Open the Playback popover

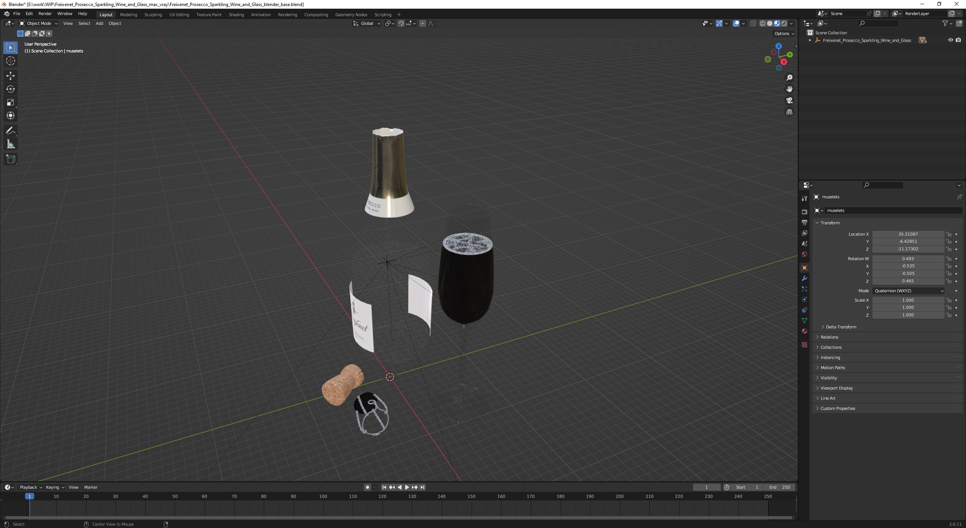(31, 487)
